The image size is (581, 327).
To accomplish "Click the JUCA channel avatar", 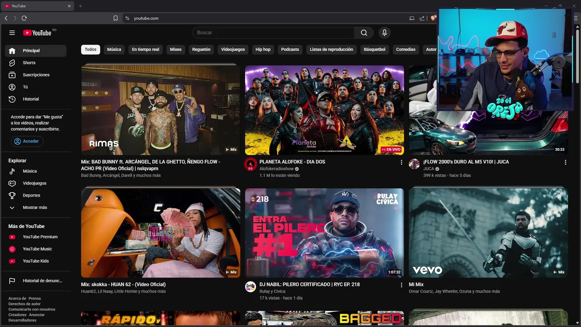I will click(414, 164).
